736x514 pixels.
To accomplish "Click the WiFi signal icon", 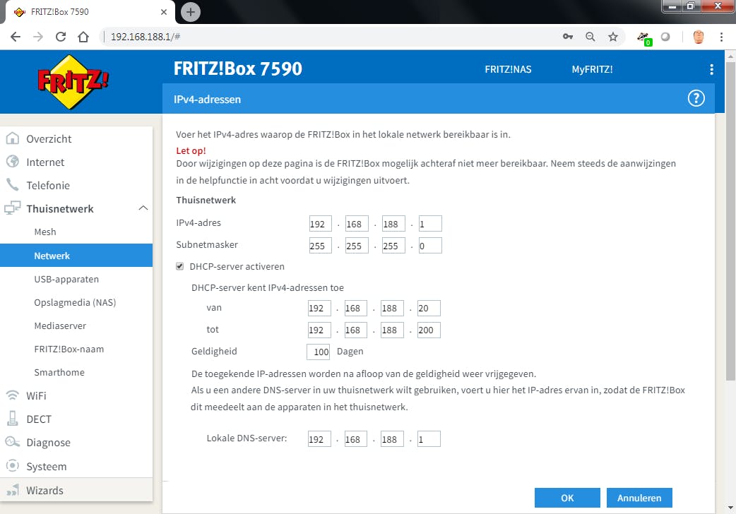I will 12,395.
